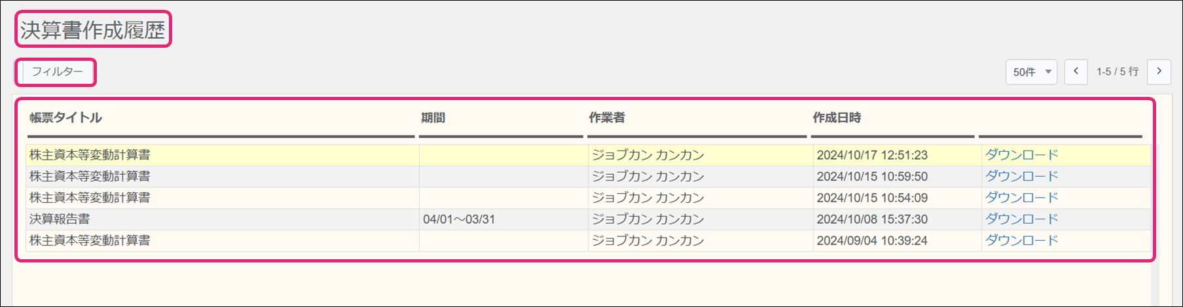
Task: Open the 50件 rows-per-page dropdown
Action: (1031, 72)
